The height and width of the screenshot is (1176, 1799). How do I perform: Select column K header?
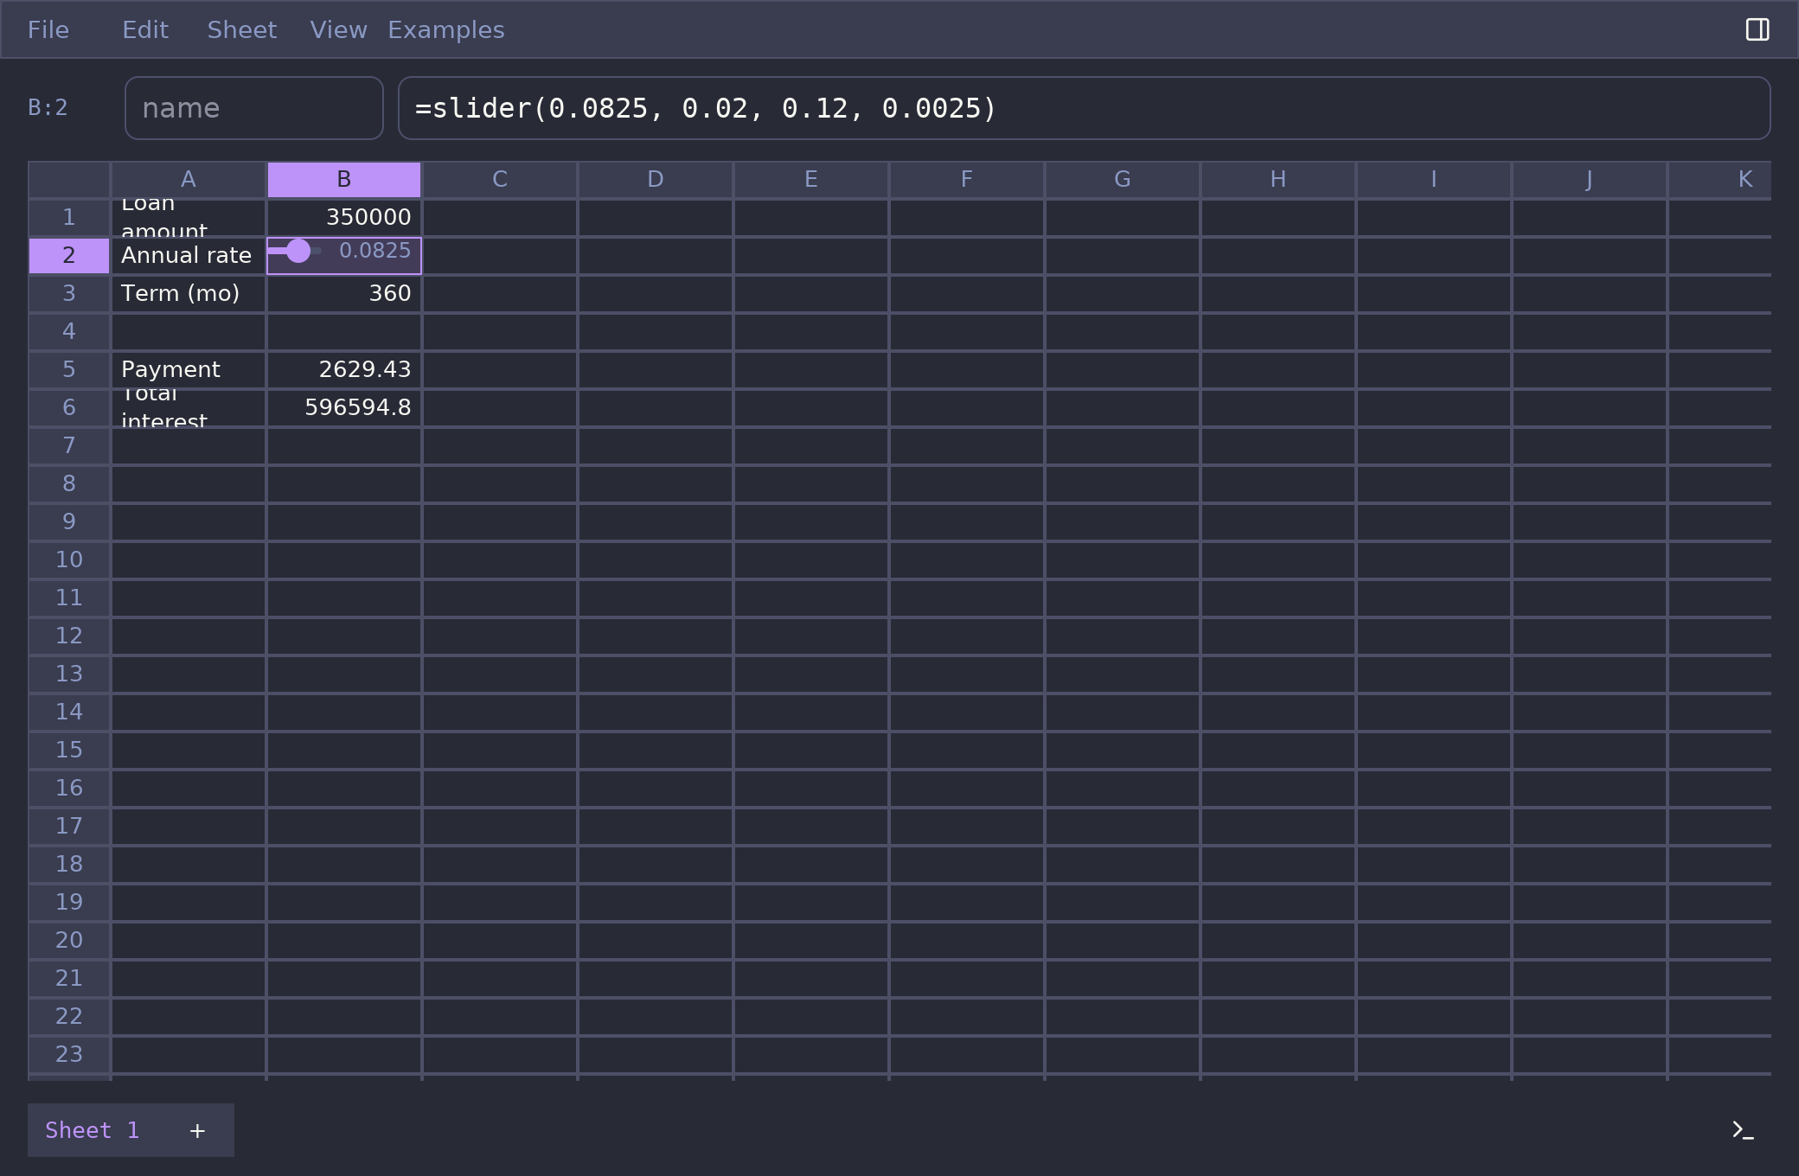coord(1720,180)
